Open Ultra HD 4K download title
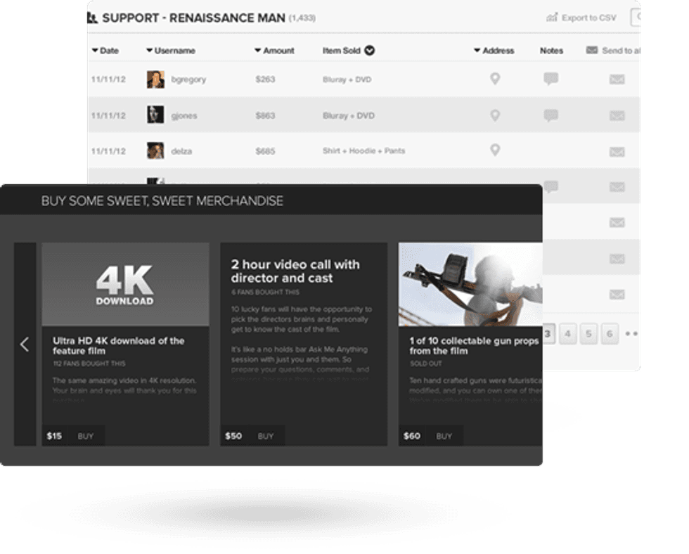This screenshot has height=554, width=689. 119,346
